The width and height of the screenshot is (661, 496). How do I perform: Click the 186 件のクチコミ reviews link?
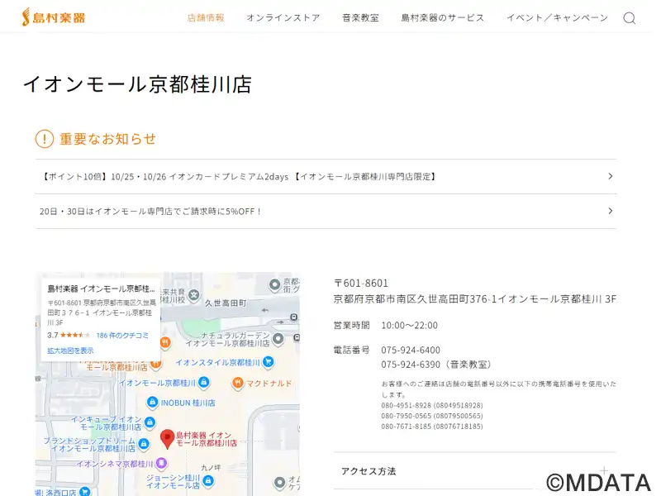point(122,336)
